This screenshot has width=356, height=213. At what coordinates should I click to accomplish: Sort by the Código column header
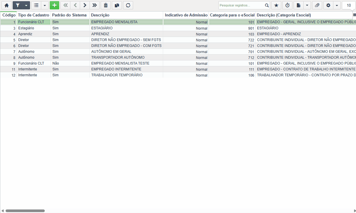click(9, 15)
